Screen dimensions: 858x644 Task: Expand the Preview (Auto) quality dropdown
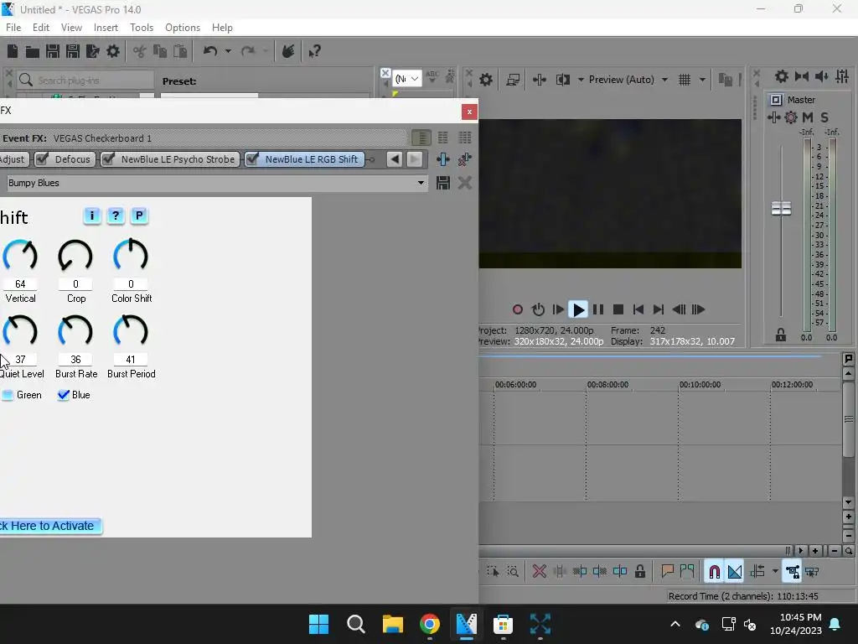pos(664,80)
